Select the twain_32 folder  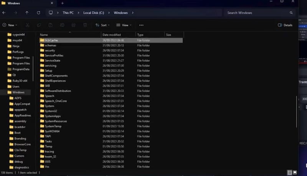pos(111,157)
